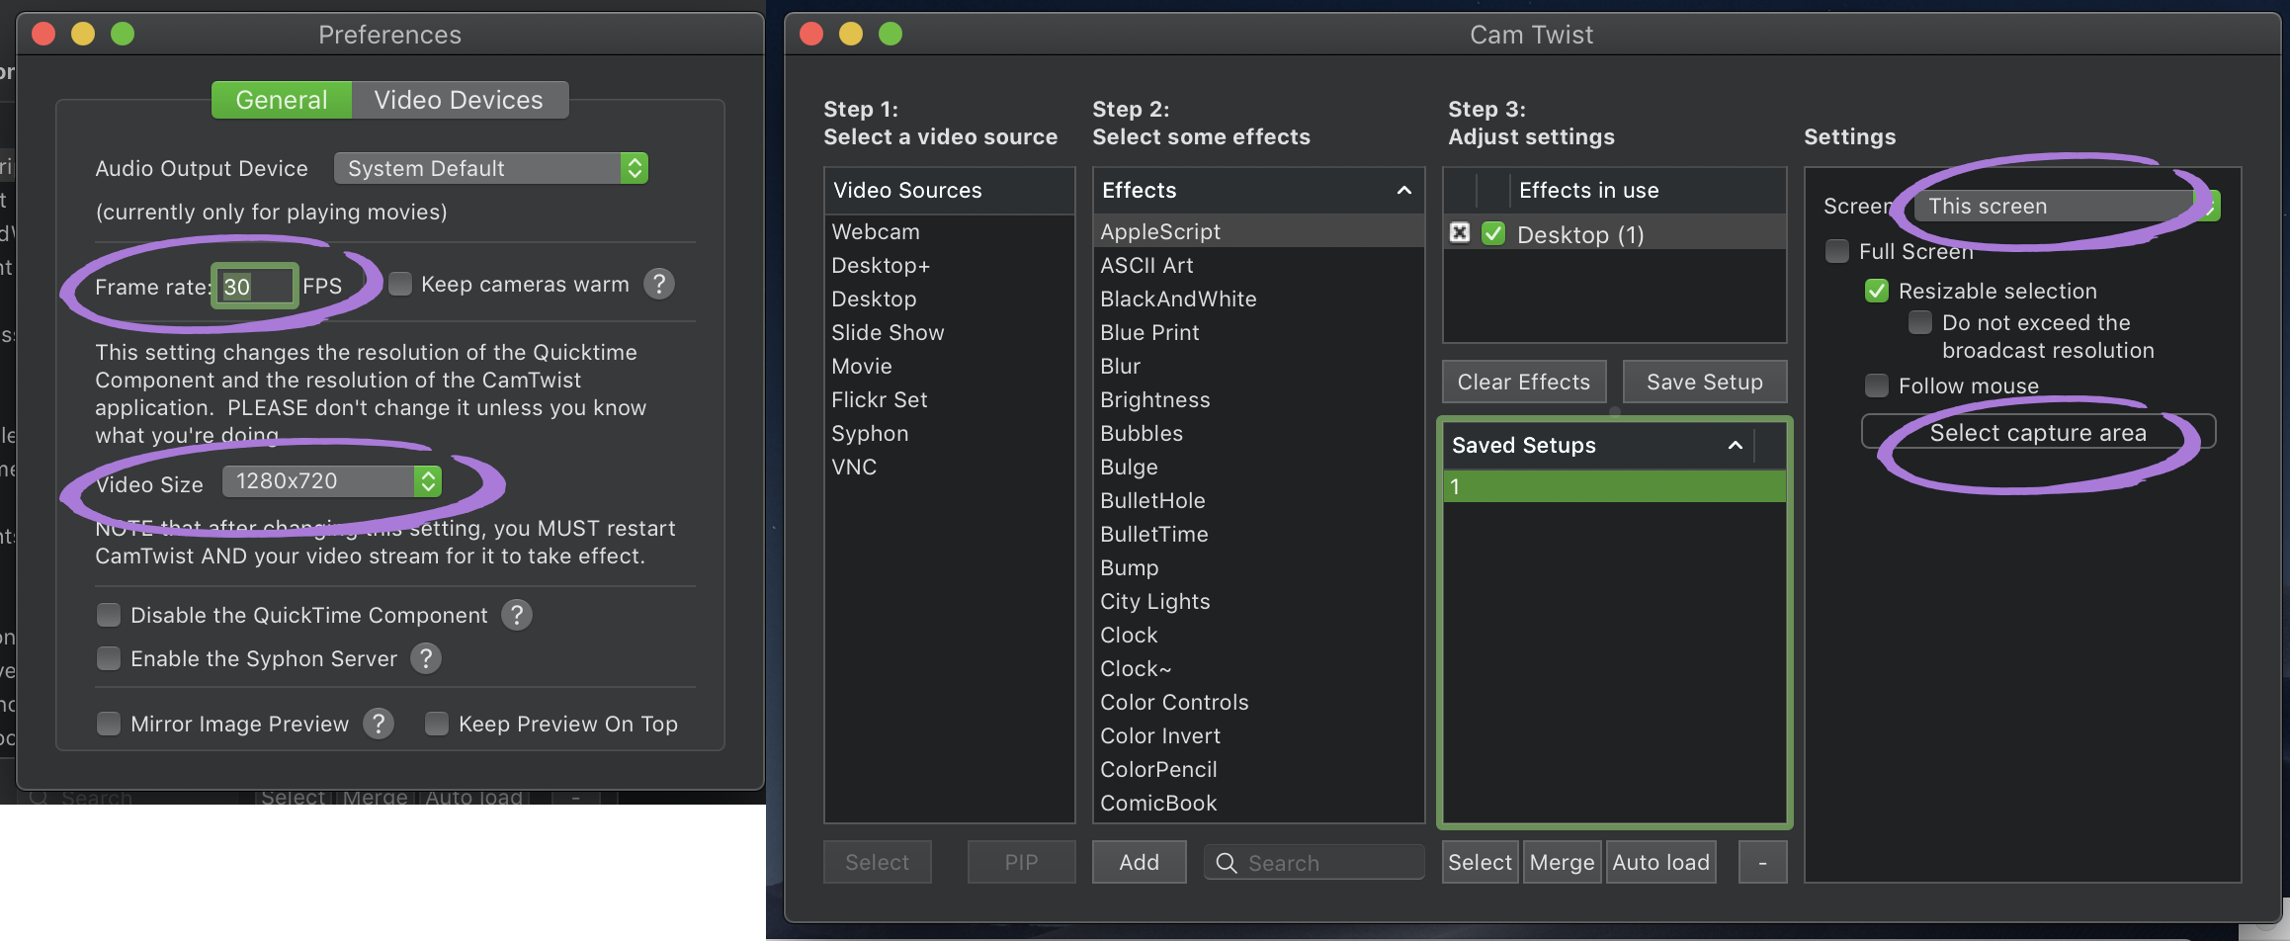Select Syphon video source
Image resolution: width=2290 pixels, height=941 pixels.
(949, 433)
